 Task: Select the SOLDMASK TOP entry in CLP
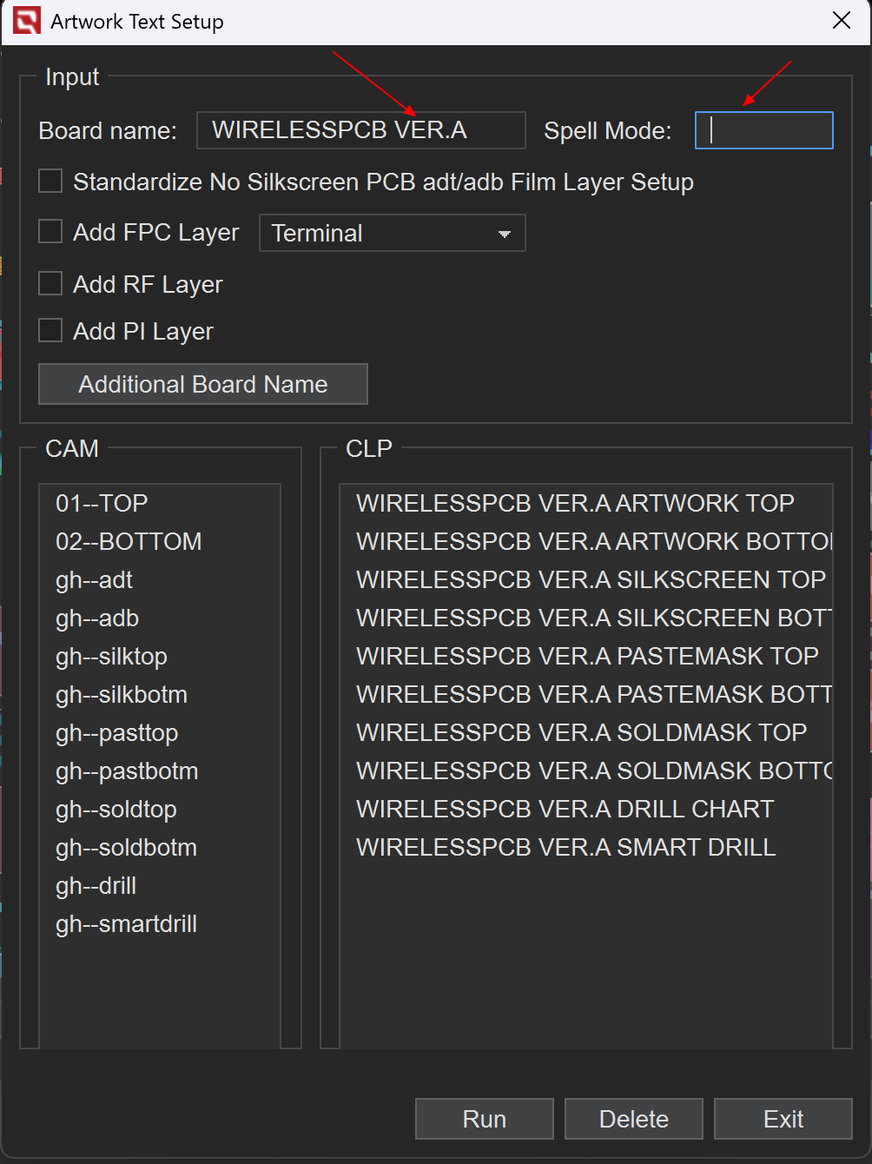581,732
